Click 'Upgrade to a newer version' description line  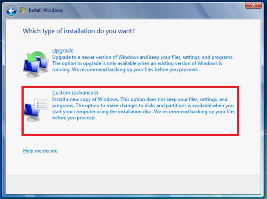(143, 57)
